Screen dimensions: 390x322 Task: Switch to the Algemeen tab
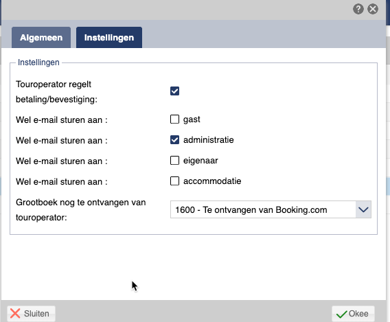pyautogui.click(x=41, y=38)
